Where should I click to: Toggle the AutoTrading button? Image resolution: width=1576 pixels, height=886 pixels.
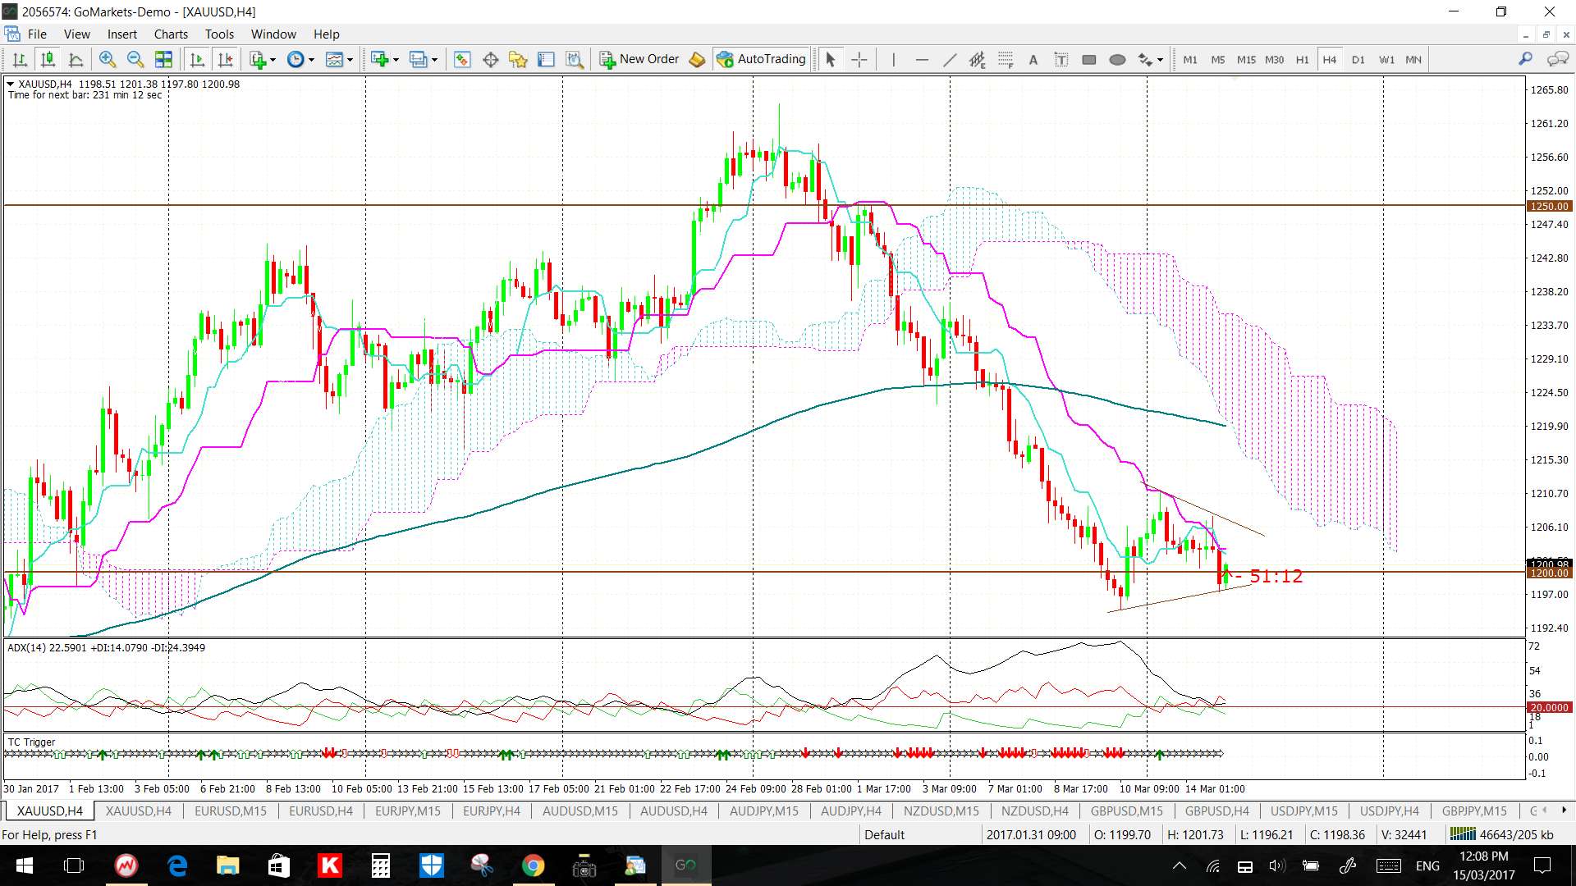coord(761,59)
